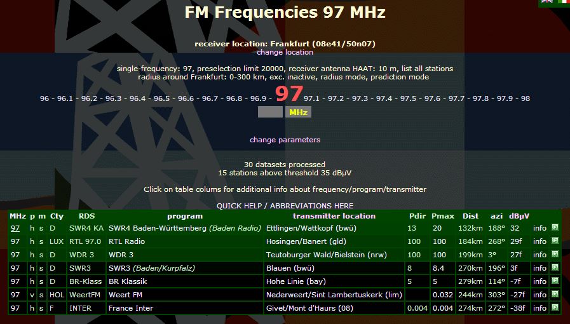Jump to frequency 96.9
Image resolution: width=570 pixels, height=324 pixels.
pyautogui.click(x=259, y=98)
